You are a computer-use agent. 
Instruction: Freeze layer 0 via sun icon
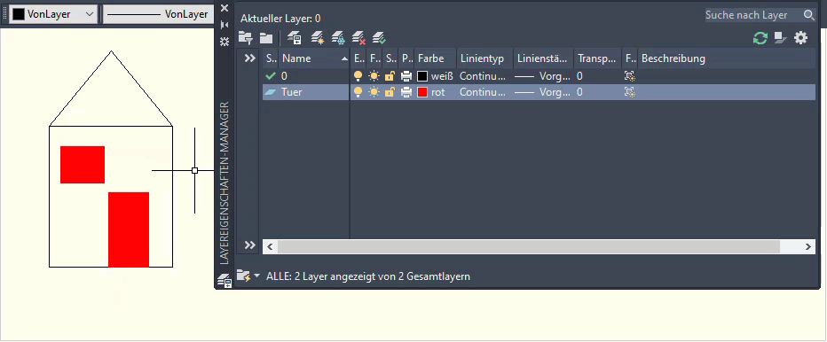click(x=374, y=76)
